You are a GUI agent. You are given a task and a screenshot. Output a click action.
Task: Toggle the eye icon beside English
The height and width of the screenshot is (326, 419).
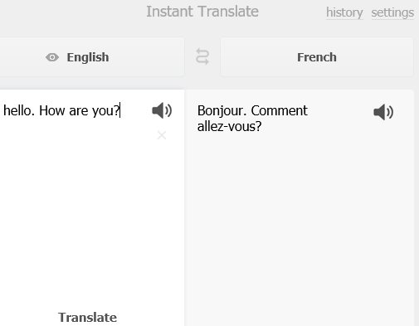click(52, 57)
